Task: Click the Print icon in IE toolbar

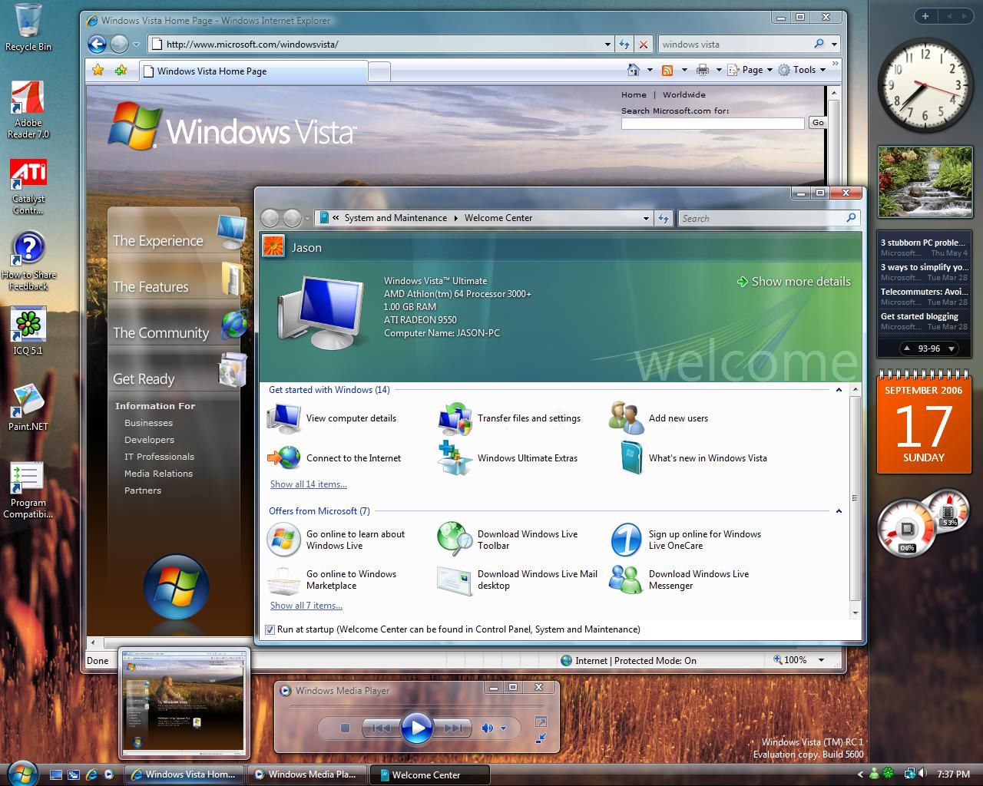Action: pyautogui.click(x=702, y=70)
